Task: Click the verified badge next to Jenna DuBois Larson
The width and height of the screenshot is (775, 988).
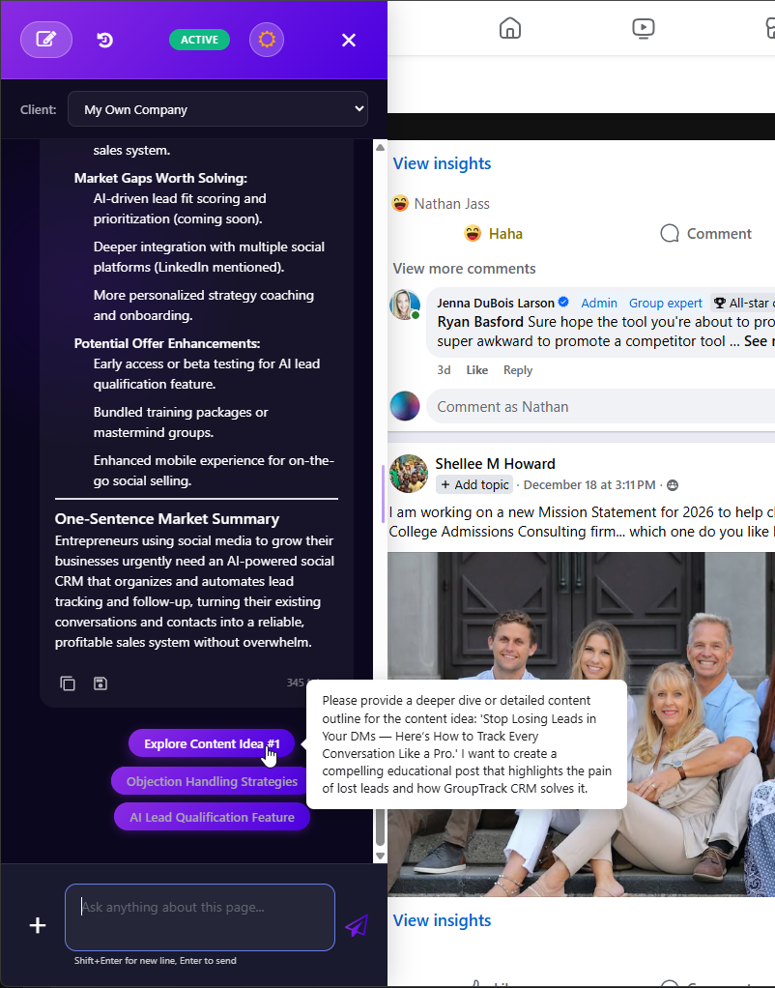Action: (562, 302)
